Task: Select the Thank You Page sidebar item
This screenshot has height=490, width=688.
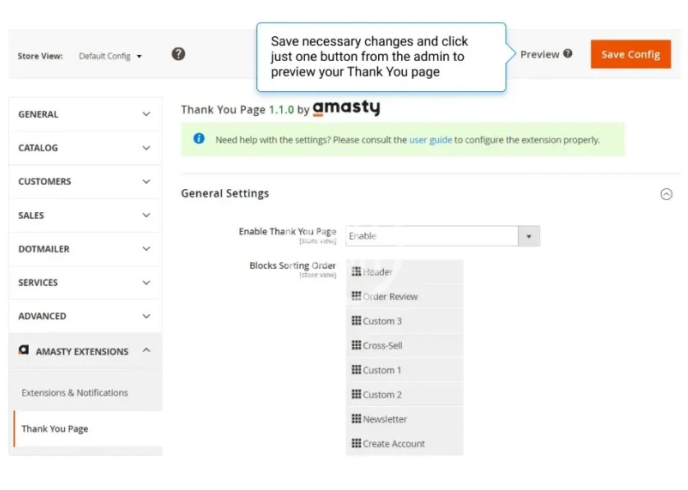Action: [55, 429]
